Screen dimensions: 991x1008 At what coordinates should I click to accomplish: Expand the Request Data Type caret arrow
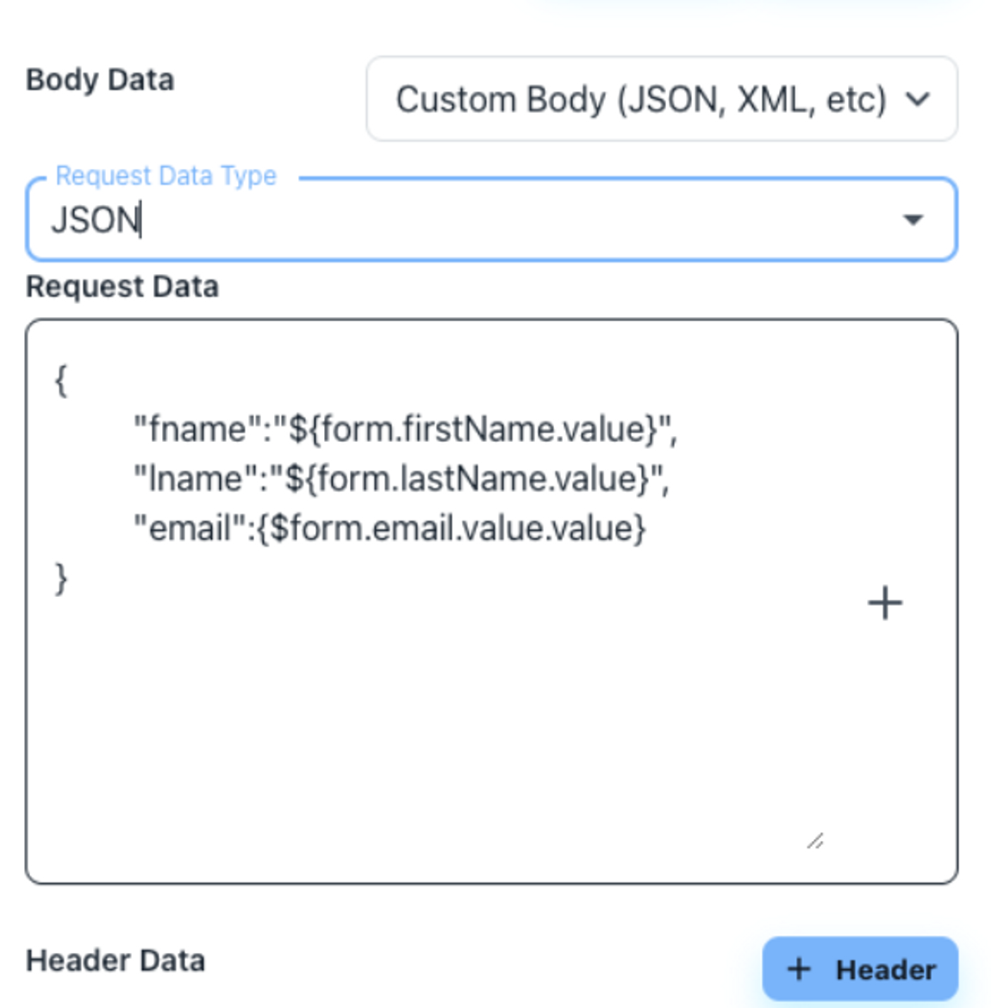point(913,220)
